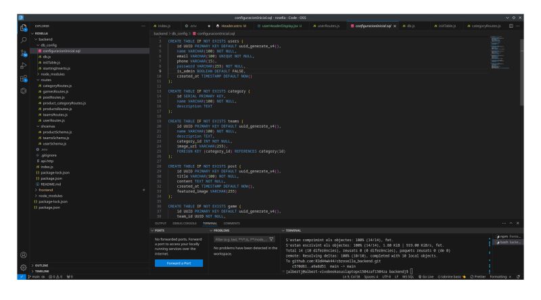Select the bash terminal instance
This screenshot has height=300, width=541.
[509, 242]
